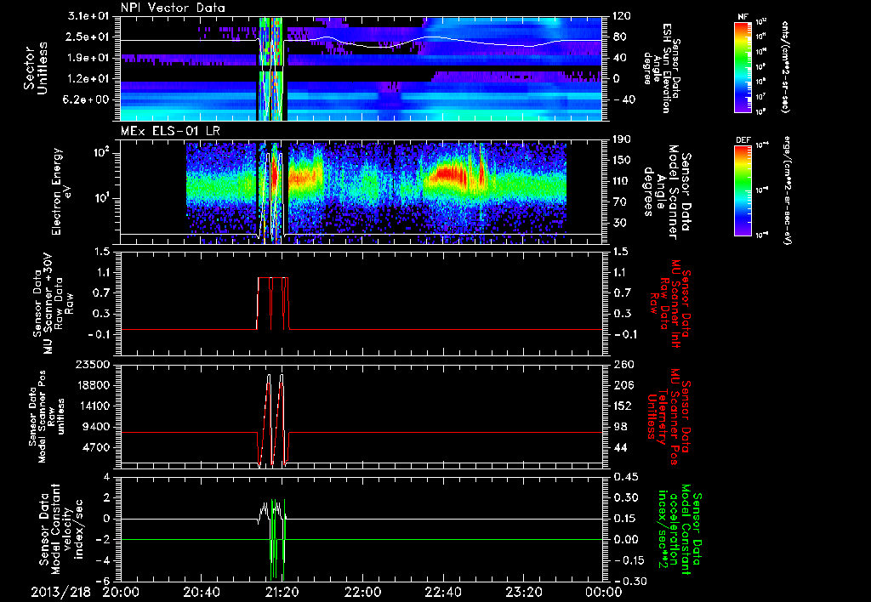The height and width of the screenshot is (602, 871).
Task: Click the Sector Unitless axis label
Action: coord(36,68)
